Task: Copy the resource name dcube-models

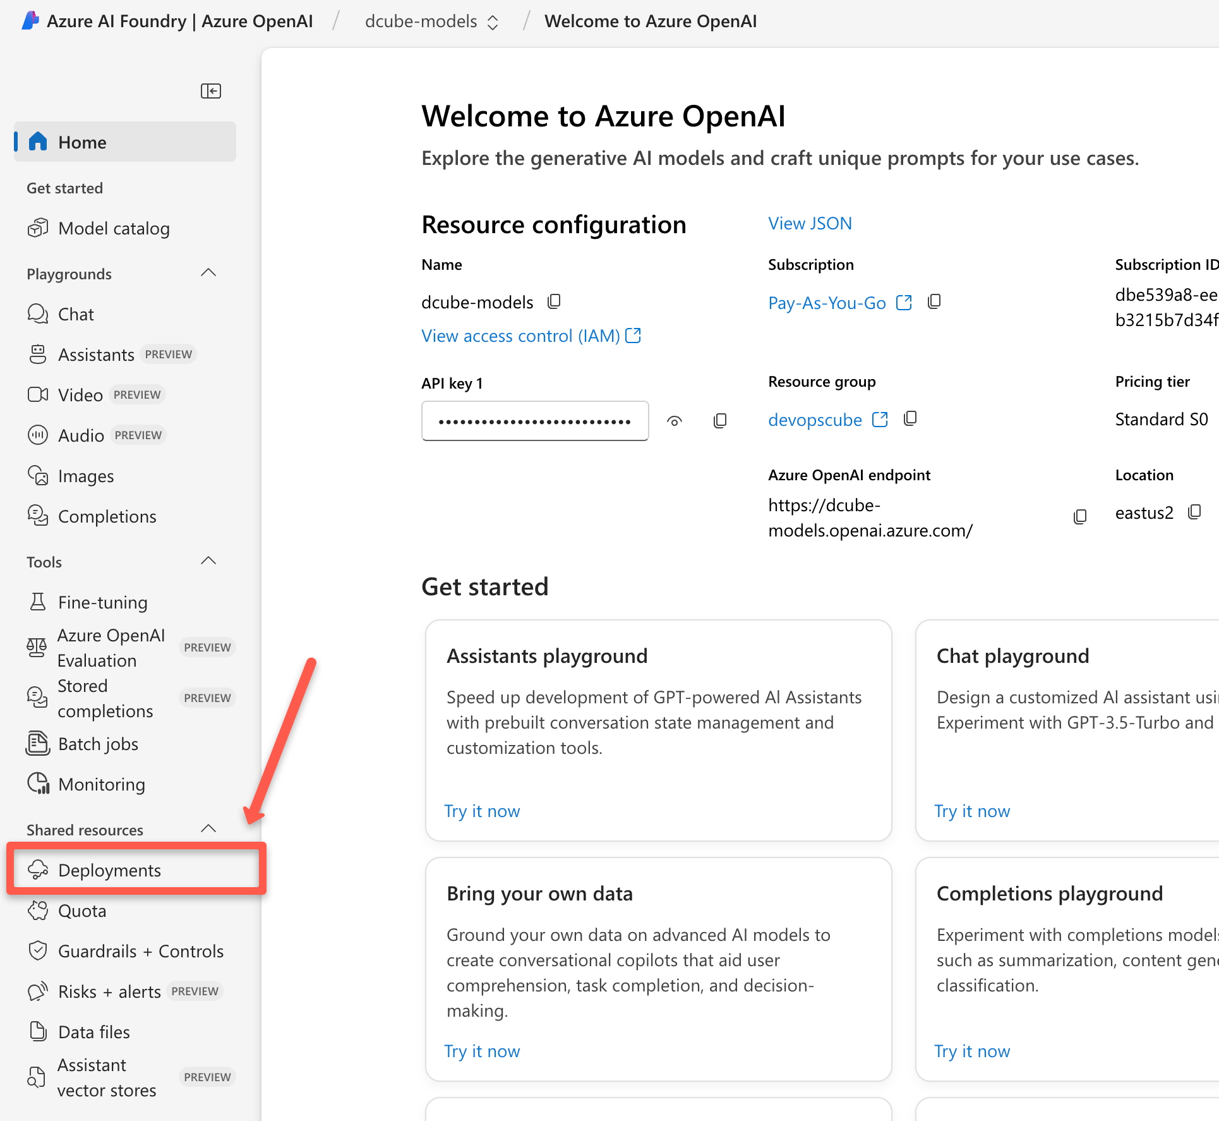Action: tap(554, 301)
